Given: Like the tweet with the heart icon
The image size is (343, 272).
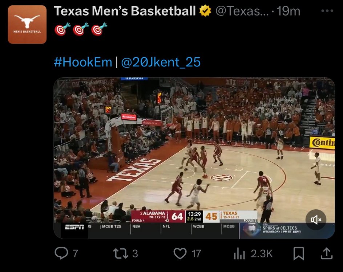Looking at the screenshot, I should click(x=180, y=254).
